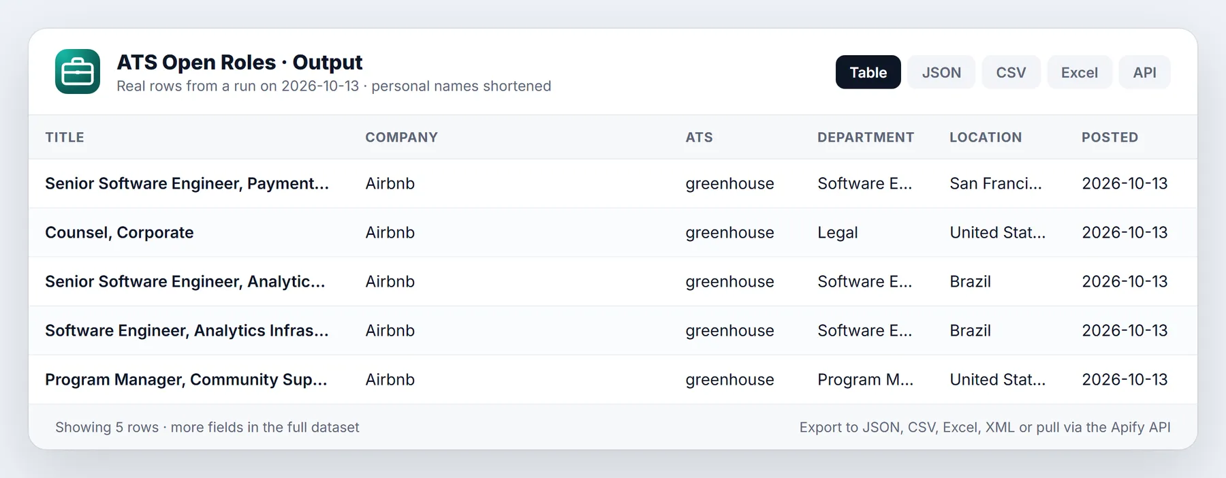Click the LOCATION column header
Screen dimensions: 1226x478
(x=986, y=138)
